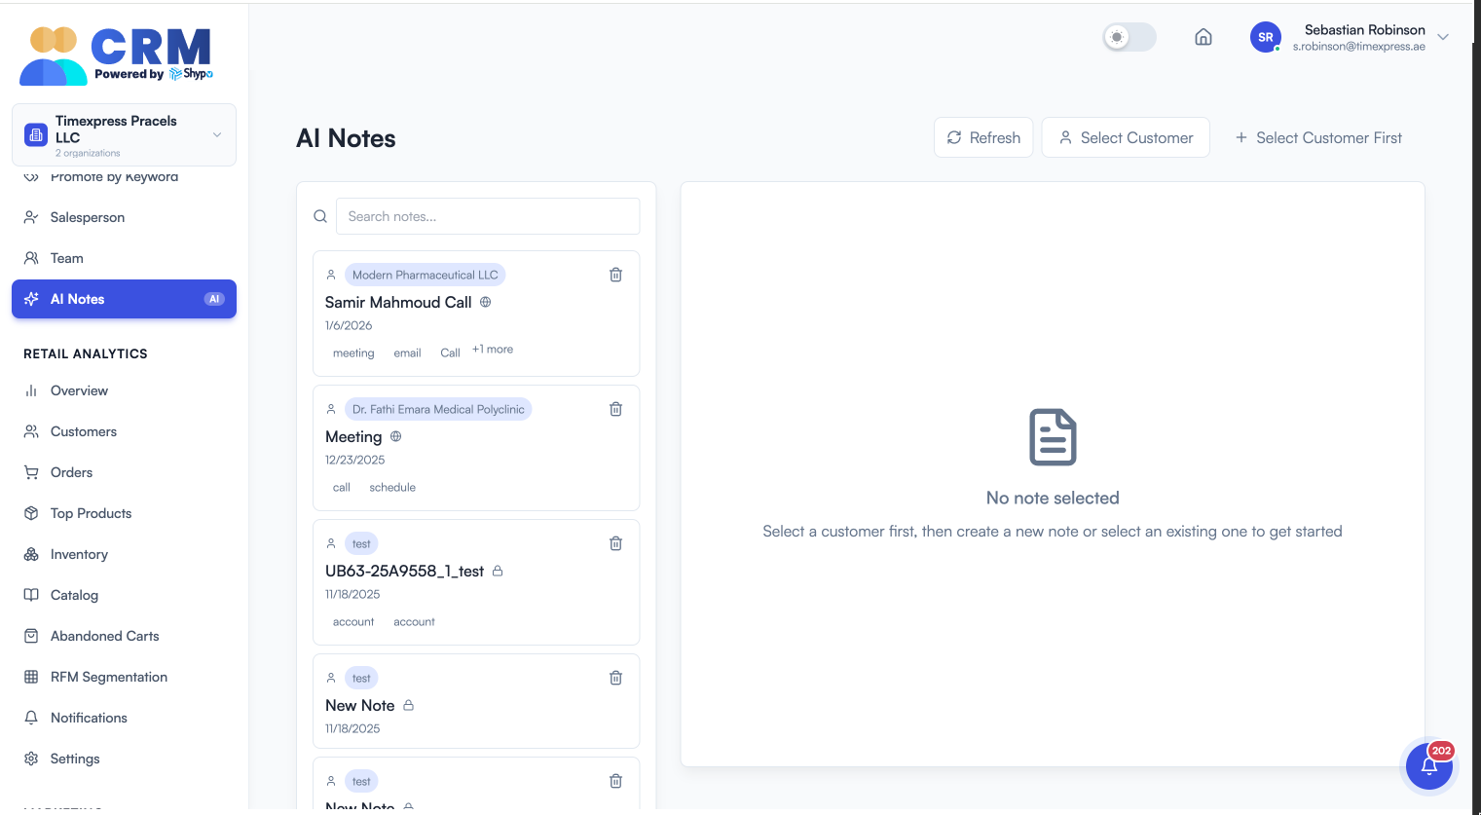Viewport: 1481px width, 815px height.
Task: Open Orders page
Action: click(x=124, y=472)
